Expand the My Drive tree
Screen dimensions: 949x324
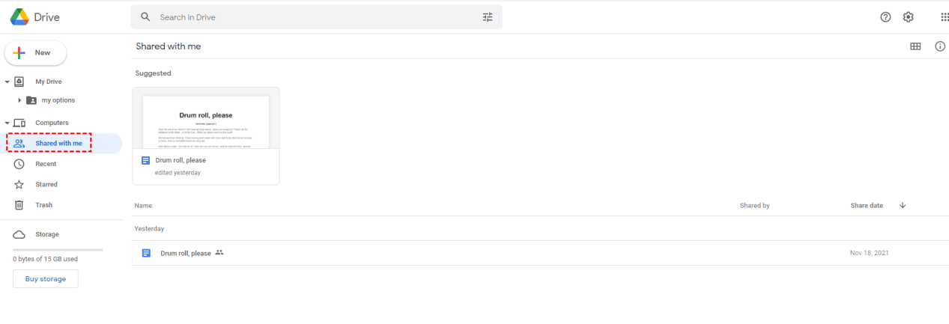click(x=7, y=82)
